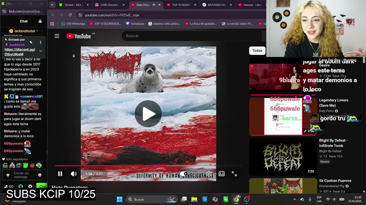Open "Se Castran Puercos" video title
This screenshot has height=205, width=366.
(335, 181)
